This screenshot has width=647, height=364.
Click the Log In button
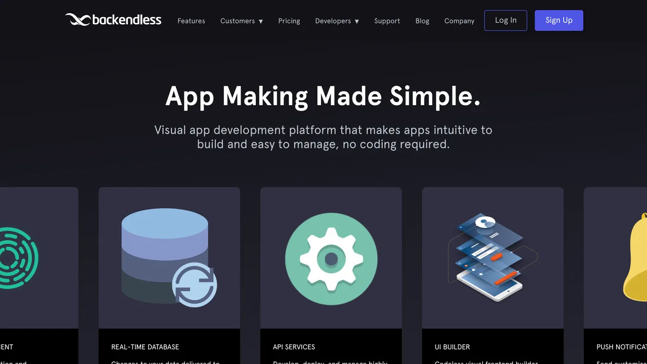click(x=505, y=20)
